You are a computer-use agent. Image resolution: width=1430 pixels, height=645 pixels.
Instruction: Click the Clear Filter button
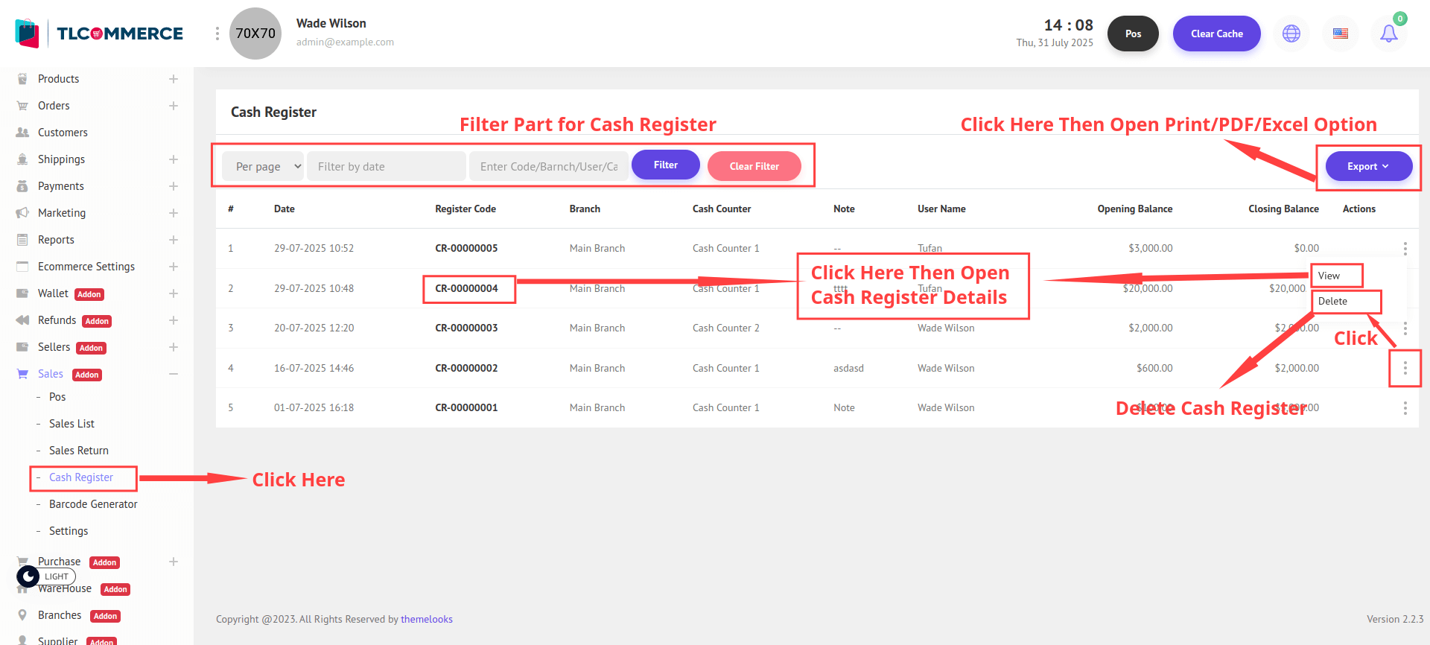click(754, 166)
